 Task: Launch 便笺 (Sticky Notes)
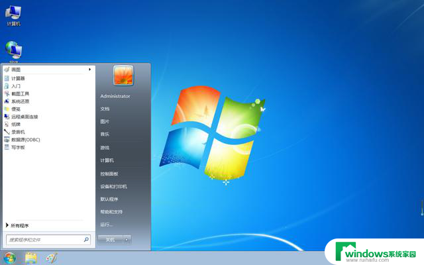(x=47, y=109)
